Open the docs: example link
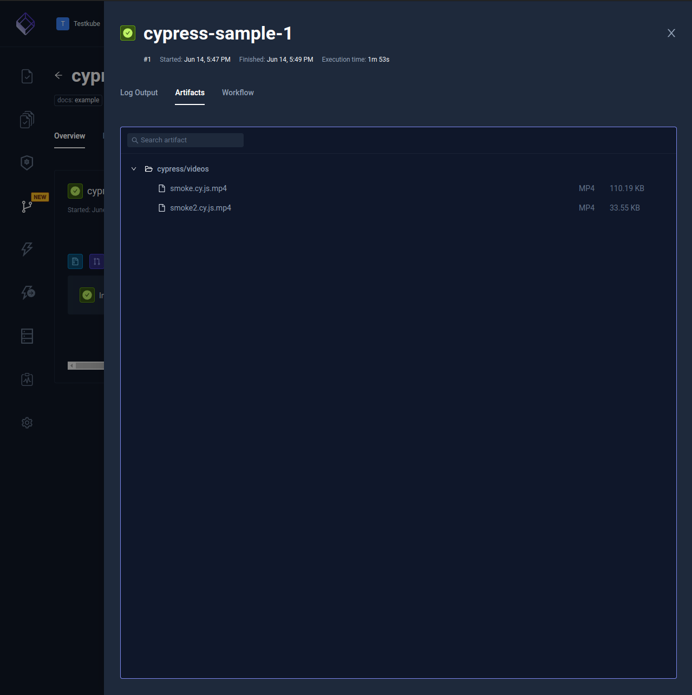Screen dimensions: 692x695 [x=77, y=100]
